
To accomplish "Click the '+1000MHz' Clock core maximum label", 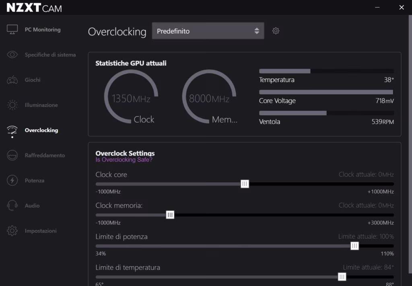I will point(381,192).
